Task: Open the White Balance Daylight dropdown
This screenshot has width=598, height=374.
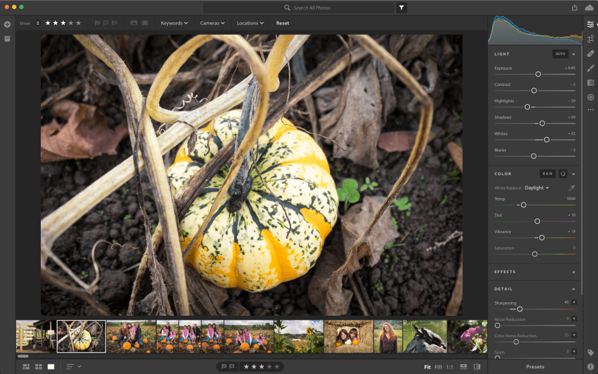Action: click(537, 188)
